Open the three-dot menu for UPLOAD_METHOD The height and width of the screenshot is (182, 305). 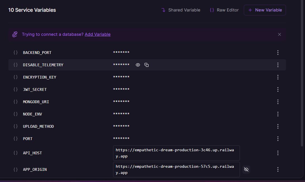coord(278,126)
